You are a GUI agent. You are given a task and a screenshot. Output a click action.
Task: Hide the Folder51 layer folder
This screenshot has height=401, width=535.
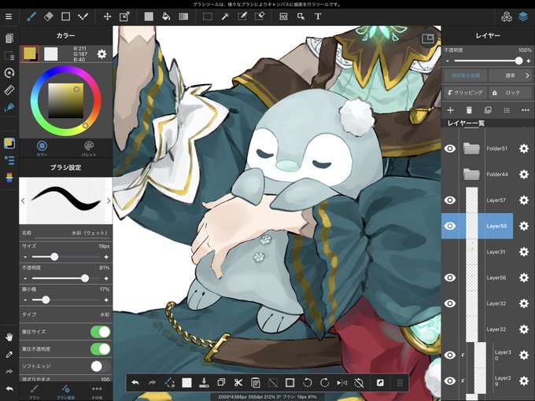point(450,149)
